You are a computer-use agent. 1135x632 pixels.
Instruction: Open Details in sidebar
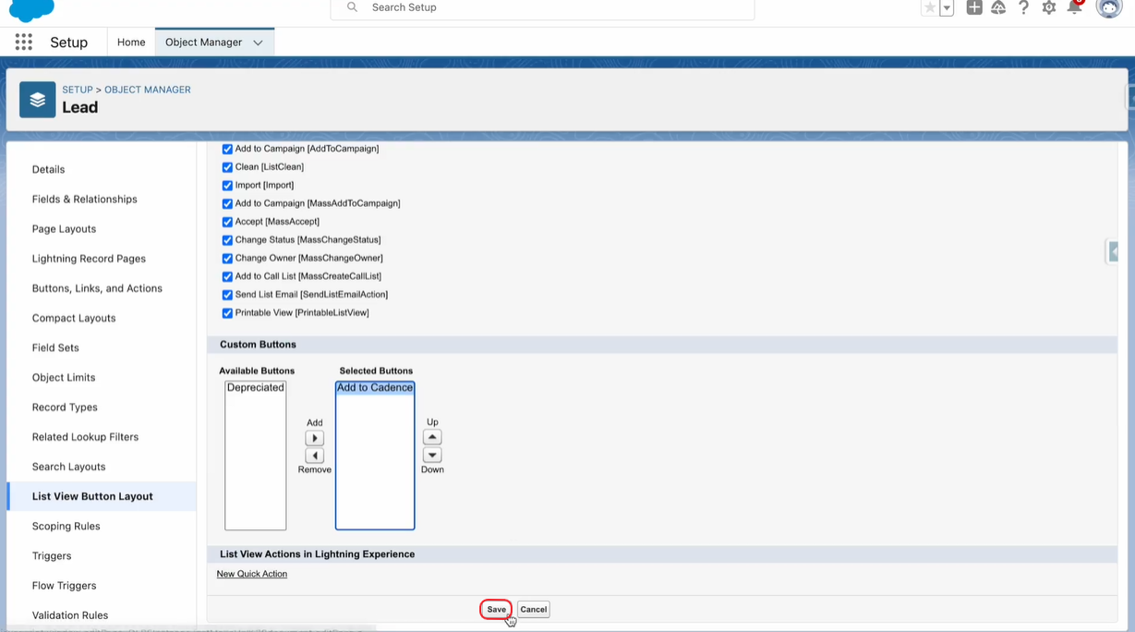(x=49, y=169)
